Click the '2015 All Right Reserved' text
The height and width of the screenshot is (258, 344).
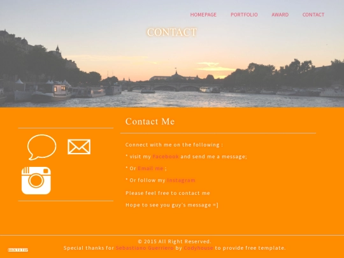pyautogui.click(x=175, y=241)
